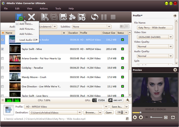This screenshot has width=179, height=127.
Task: Check the Mandy Moore - Crush checkbox
Action: click(2, 77)
